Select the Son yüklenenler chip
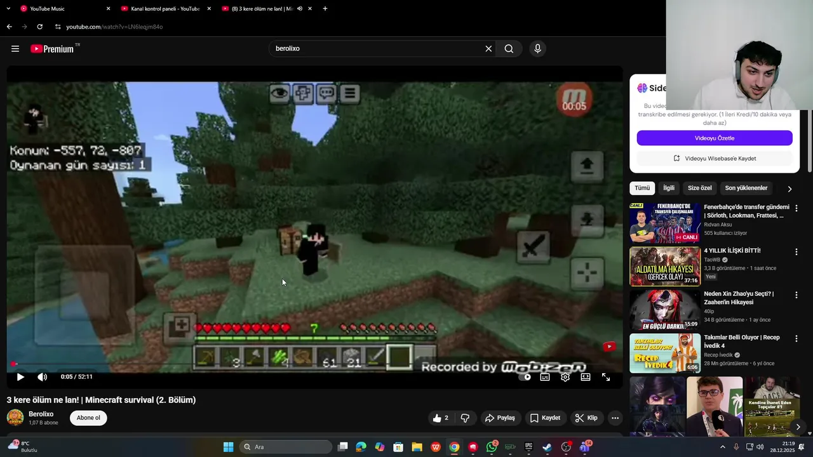The height and width of the screenshot is (457, 813). (746, 188)
